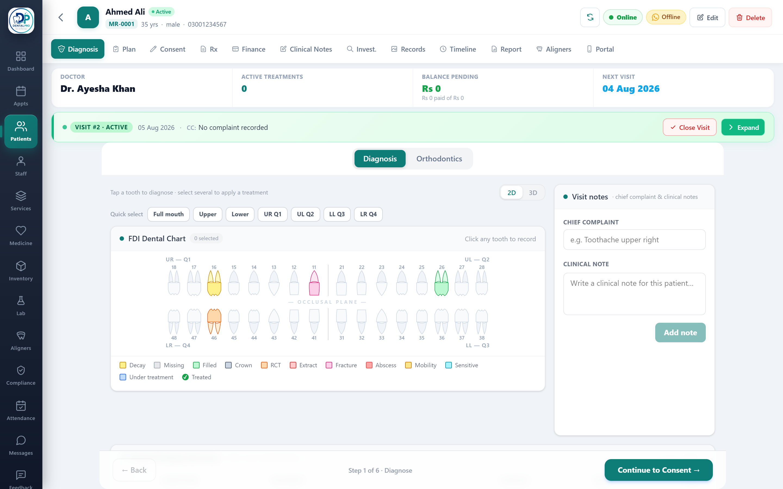
Task: Click the DentalPro logo
Action: (21, 21)
